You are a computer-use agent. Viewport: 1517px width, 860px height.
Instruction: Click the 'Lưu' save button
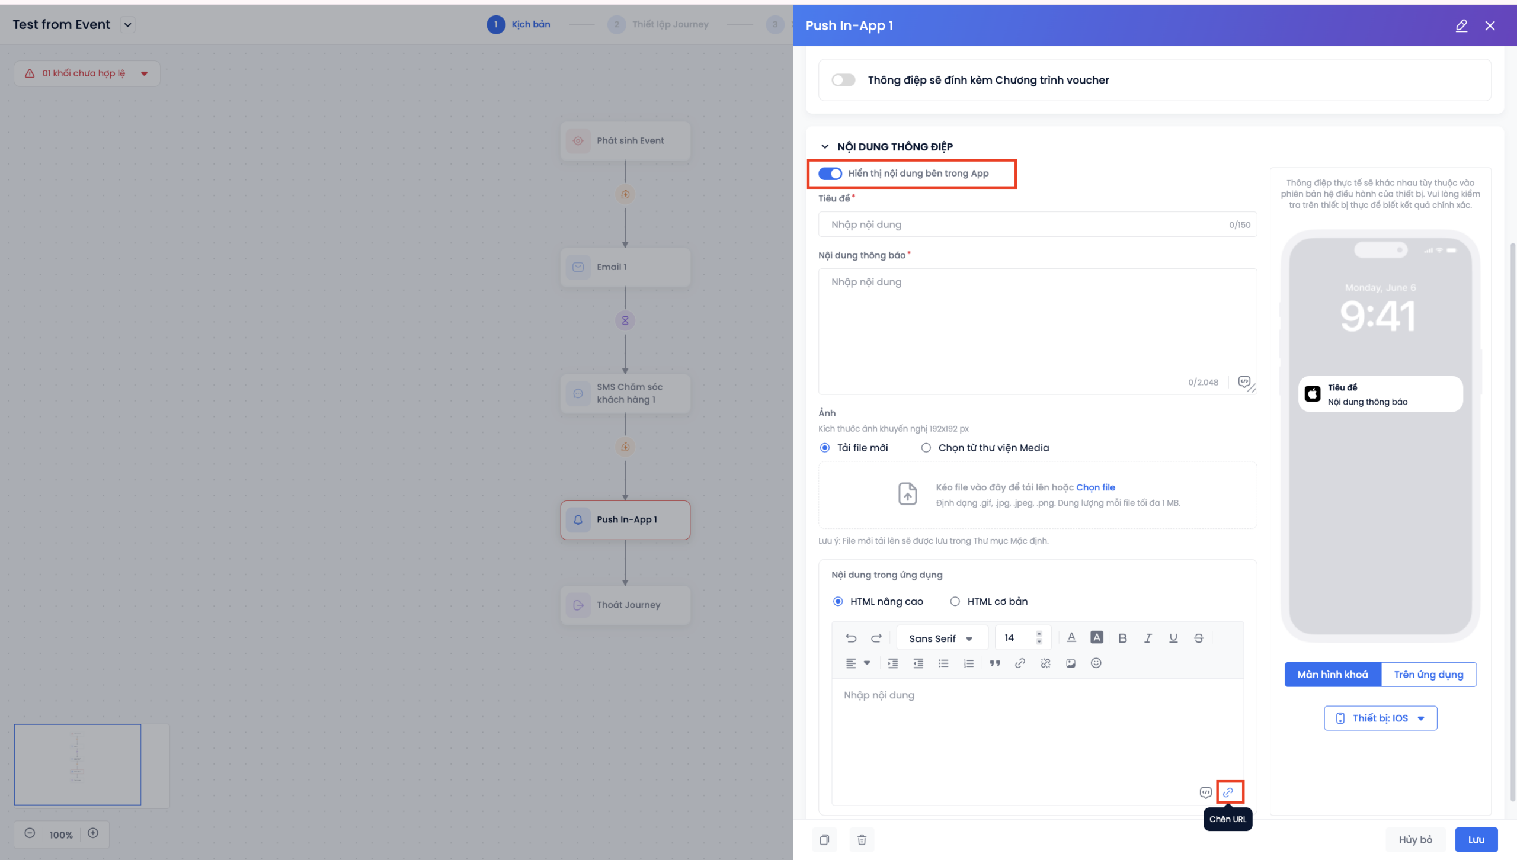(1476, 840)
